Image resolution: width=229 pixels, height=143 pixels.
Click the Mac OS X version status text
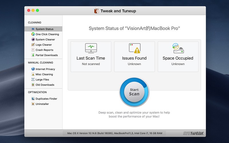click(x=115, y=133)
